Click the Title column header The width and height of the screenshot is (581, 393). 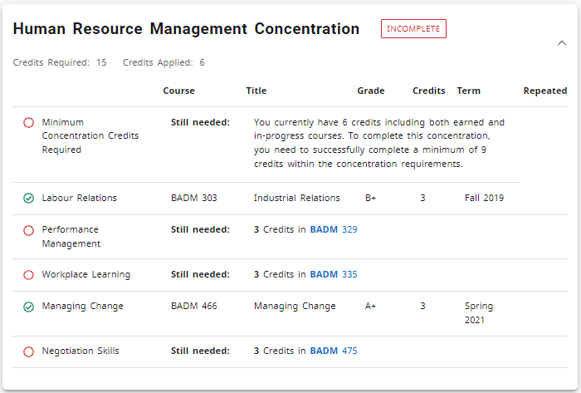click(x=256, y=91)
